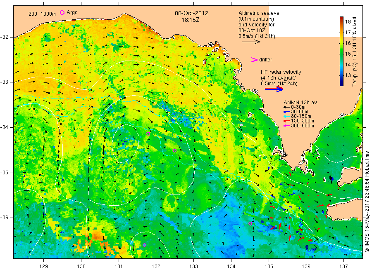Click the latitude label -32
Image resolution: width=372 pixels, height=272 pixels.
[x=5, y=37]
